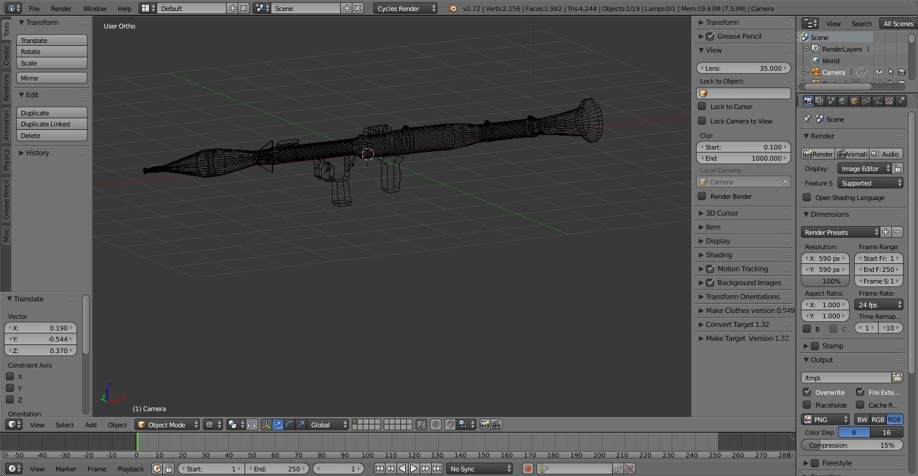Toggle Grease Pencil panel checkbox
The height and width of the screenshot is (476, 918).
point(710,36)
